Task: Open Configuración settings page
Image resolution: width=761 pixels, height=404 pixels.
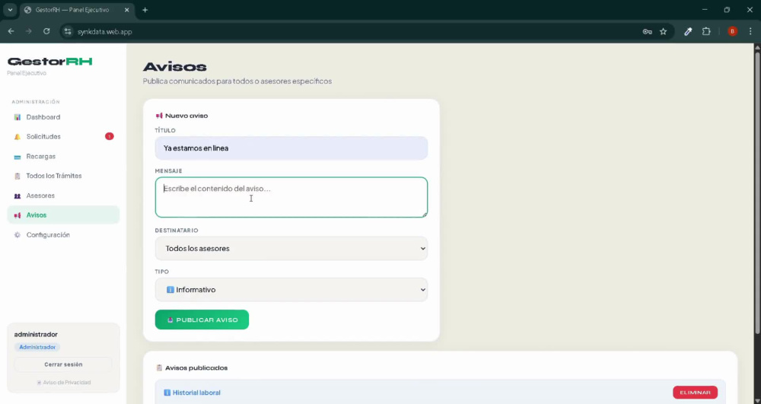Action: 63,235
